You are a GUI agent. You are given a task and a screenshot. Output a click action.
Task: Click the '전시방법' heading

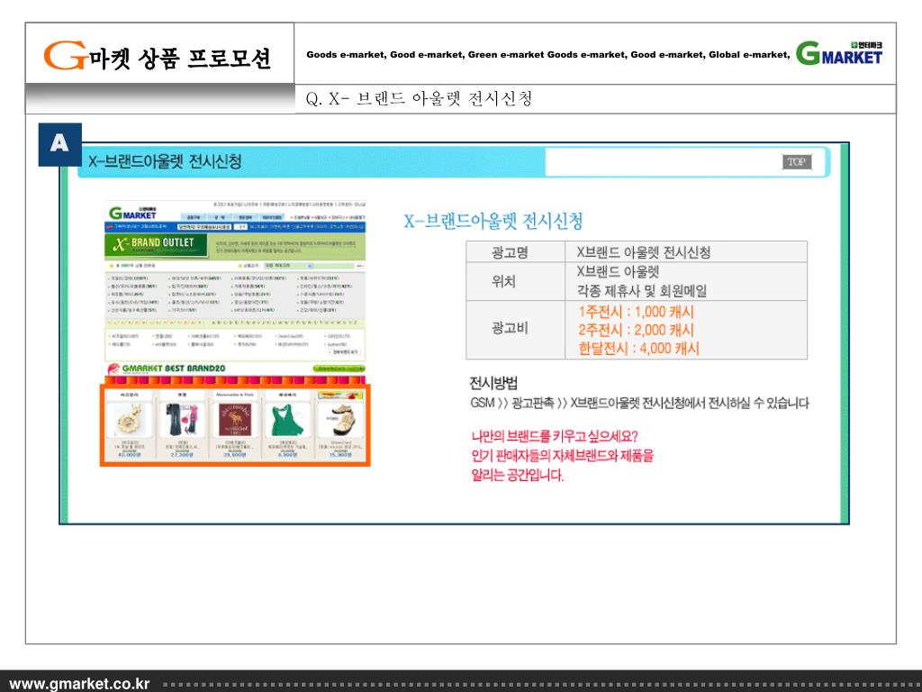point(493,384)
